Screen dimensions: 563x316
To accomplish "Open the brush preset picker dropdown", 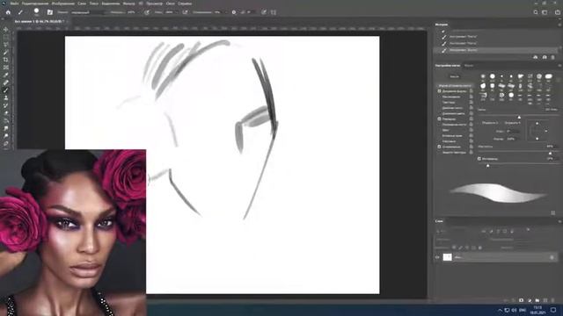I will pos(36,12).
